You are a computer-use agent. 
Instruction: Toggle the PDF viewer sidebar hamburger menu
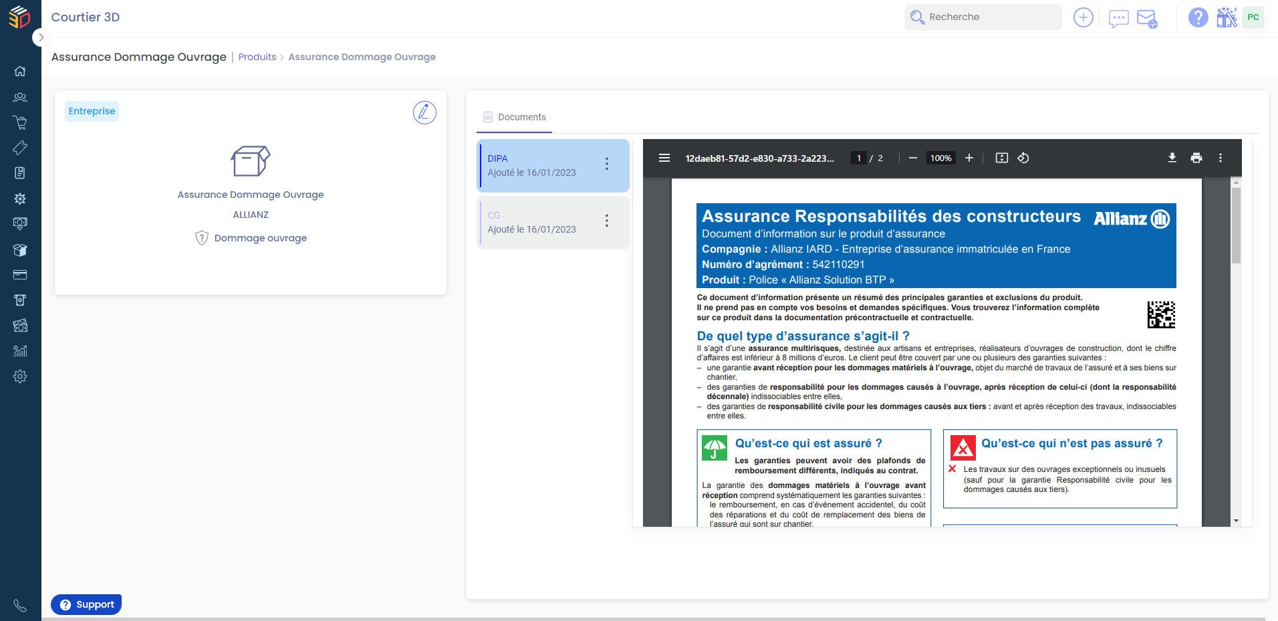(664, 158)
